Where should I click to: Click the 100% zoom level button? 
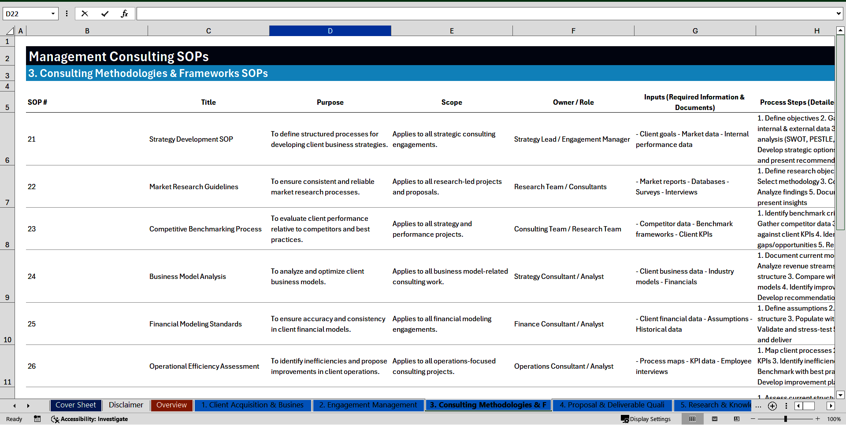coord(834,419)
